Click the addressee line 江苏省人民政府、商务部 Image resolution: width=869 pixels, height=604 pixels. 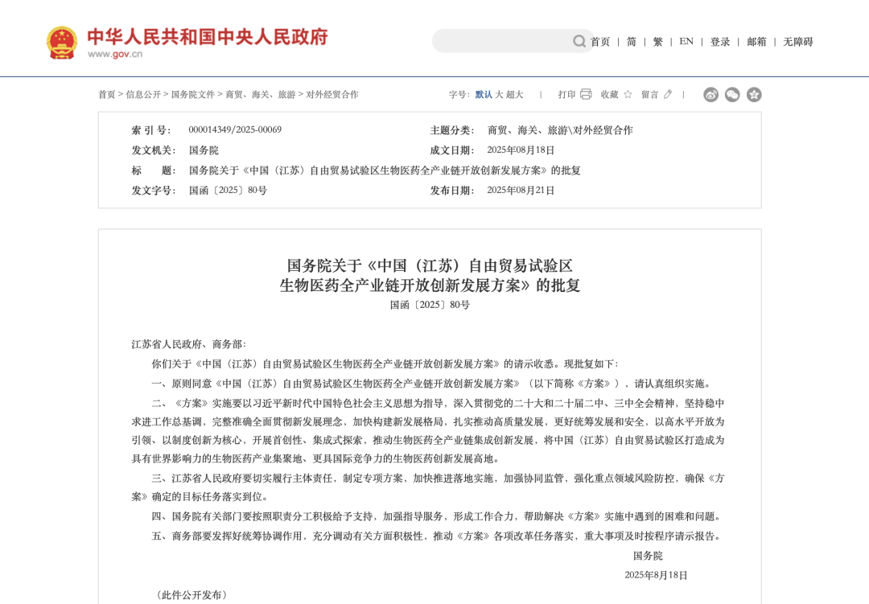[x=188, y=344]
